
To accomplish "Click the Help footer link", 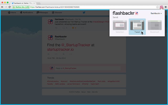I will [x=89, y=92].
